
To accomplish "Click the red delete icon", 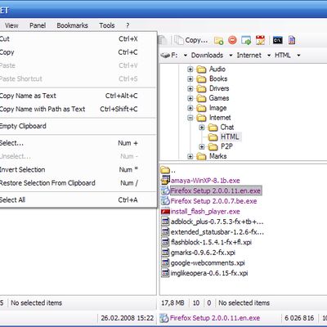I will pyautogui.click(x=232, y=40).
